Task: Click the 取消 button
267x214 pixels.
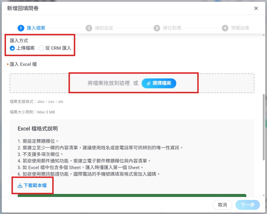Action: [x=222, y=205]
